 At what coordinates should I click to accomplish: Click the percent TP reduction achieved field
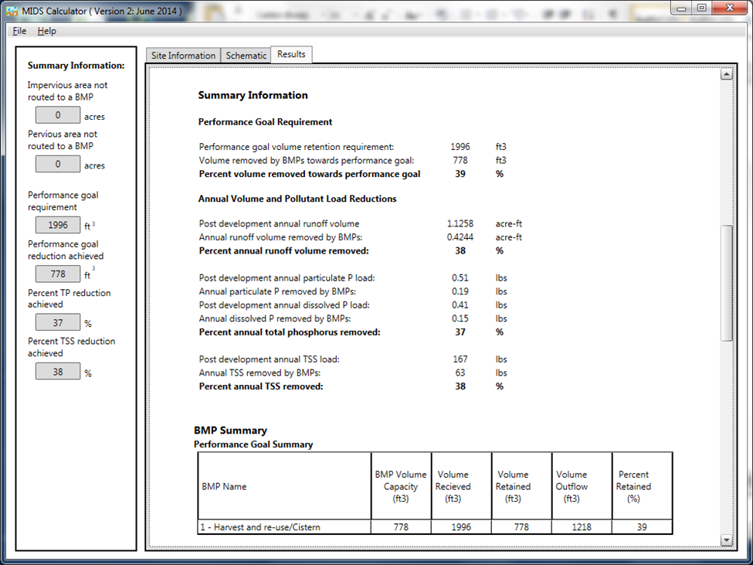pos(58,323)
